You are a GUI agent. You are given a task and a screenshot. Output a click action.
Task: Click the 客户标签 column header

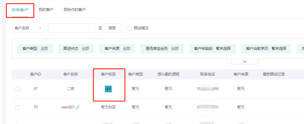(108, 74)
